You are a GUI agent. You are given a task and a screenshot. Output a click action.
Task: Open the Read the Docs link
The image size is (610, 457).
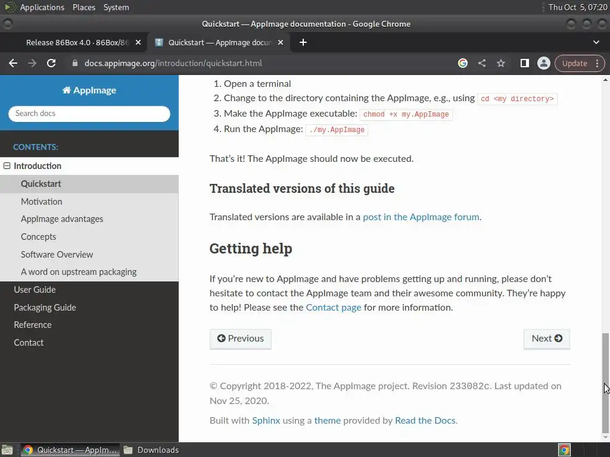pyautogui.click(x=425, y=421)
